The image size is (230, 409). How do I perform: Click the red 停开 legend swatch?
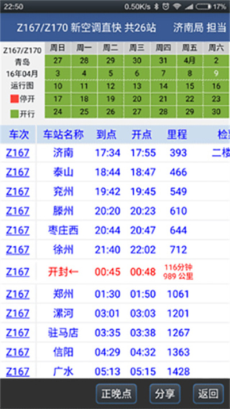[14, 99]
